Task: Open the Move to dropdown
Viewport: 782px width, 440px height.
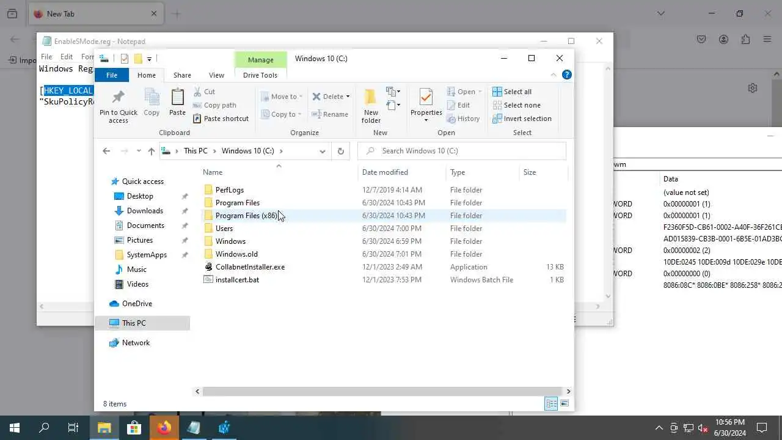Action: (x=281, y=97)
